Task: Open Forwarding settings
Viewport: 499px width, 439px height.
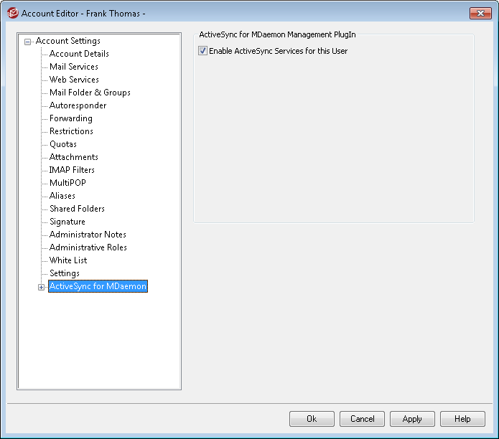Action: coord(71,118)
